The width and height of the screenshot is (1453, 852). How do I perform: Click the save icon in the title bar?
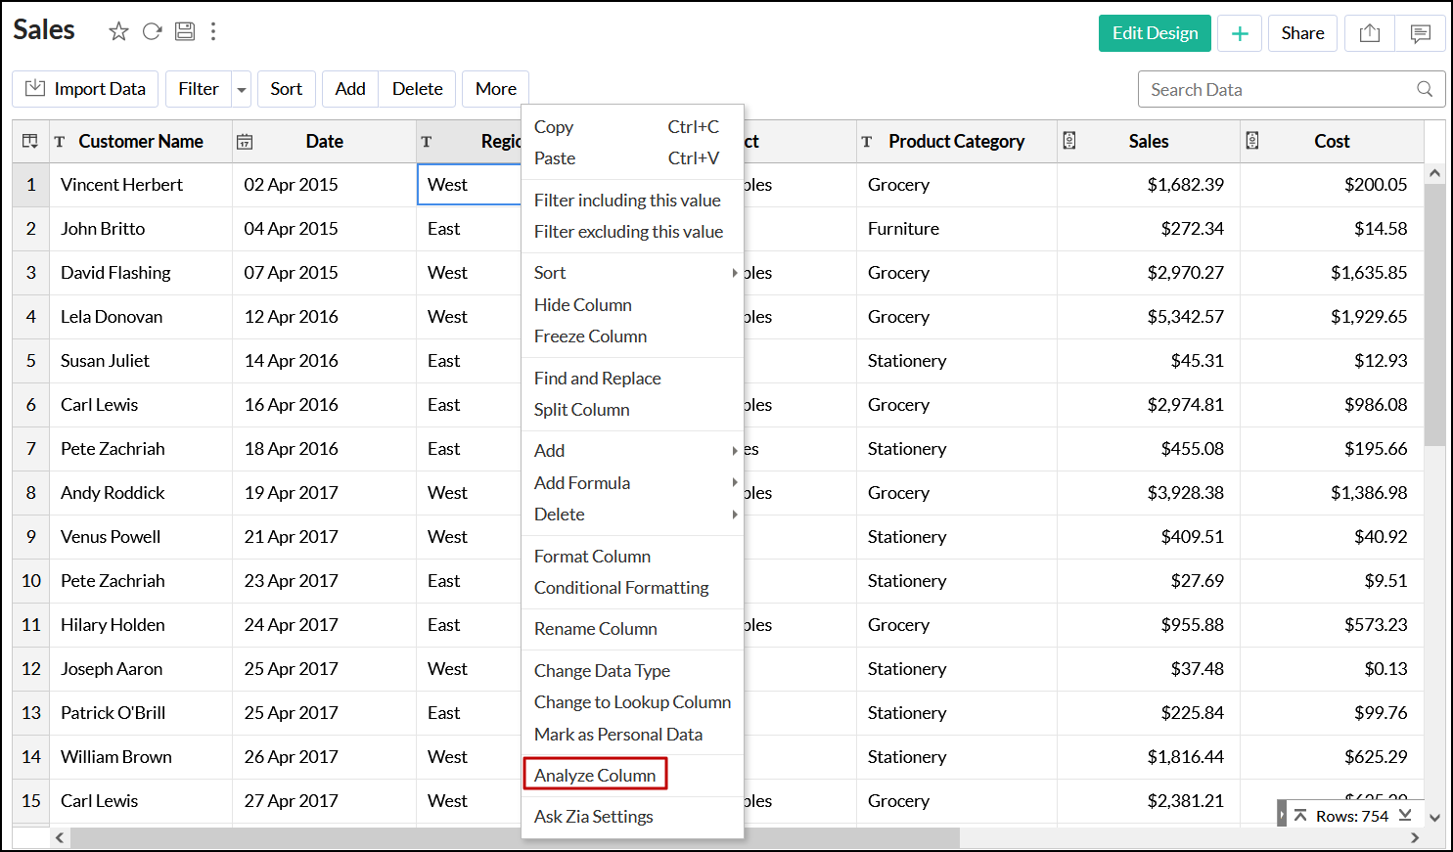click(x=185, y=31)
